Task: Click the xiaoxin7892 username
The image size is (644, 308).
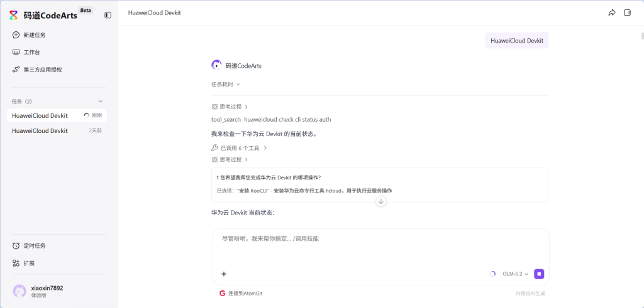Action: tap(47, 288)
